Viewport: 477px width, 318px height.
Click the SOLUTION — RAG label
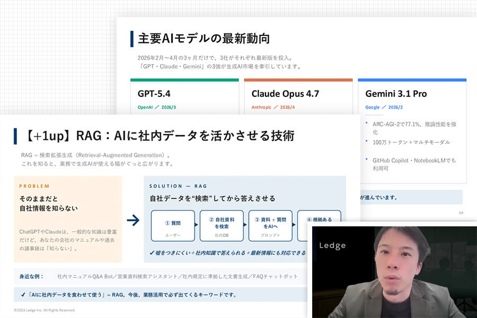point(178,186)
